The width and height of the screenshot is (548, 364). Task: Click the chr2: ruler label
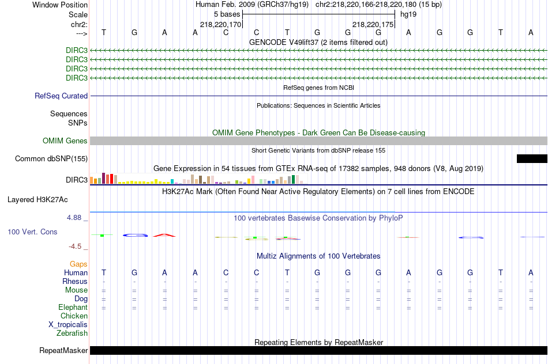[x=79, y=24]
